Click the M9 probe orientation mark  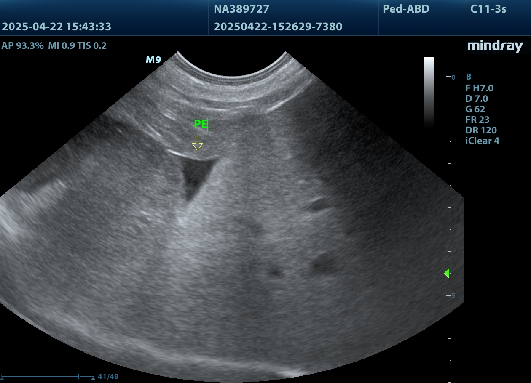pos(153,60)
